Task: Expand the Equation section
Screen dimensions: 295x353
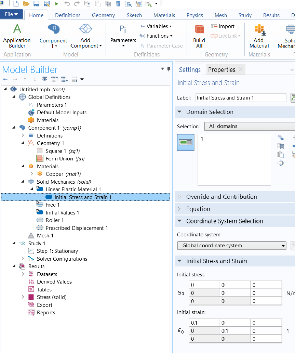Action: (x=198, y=209)
